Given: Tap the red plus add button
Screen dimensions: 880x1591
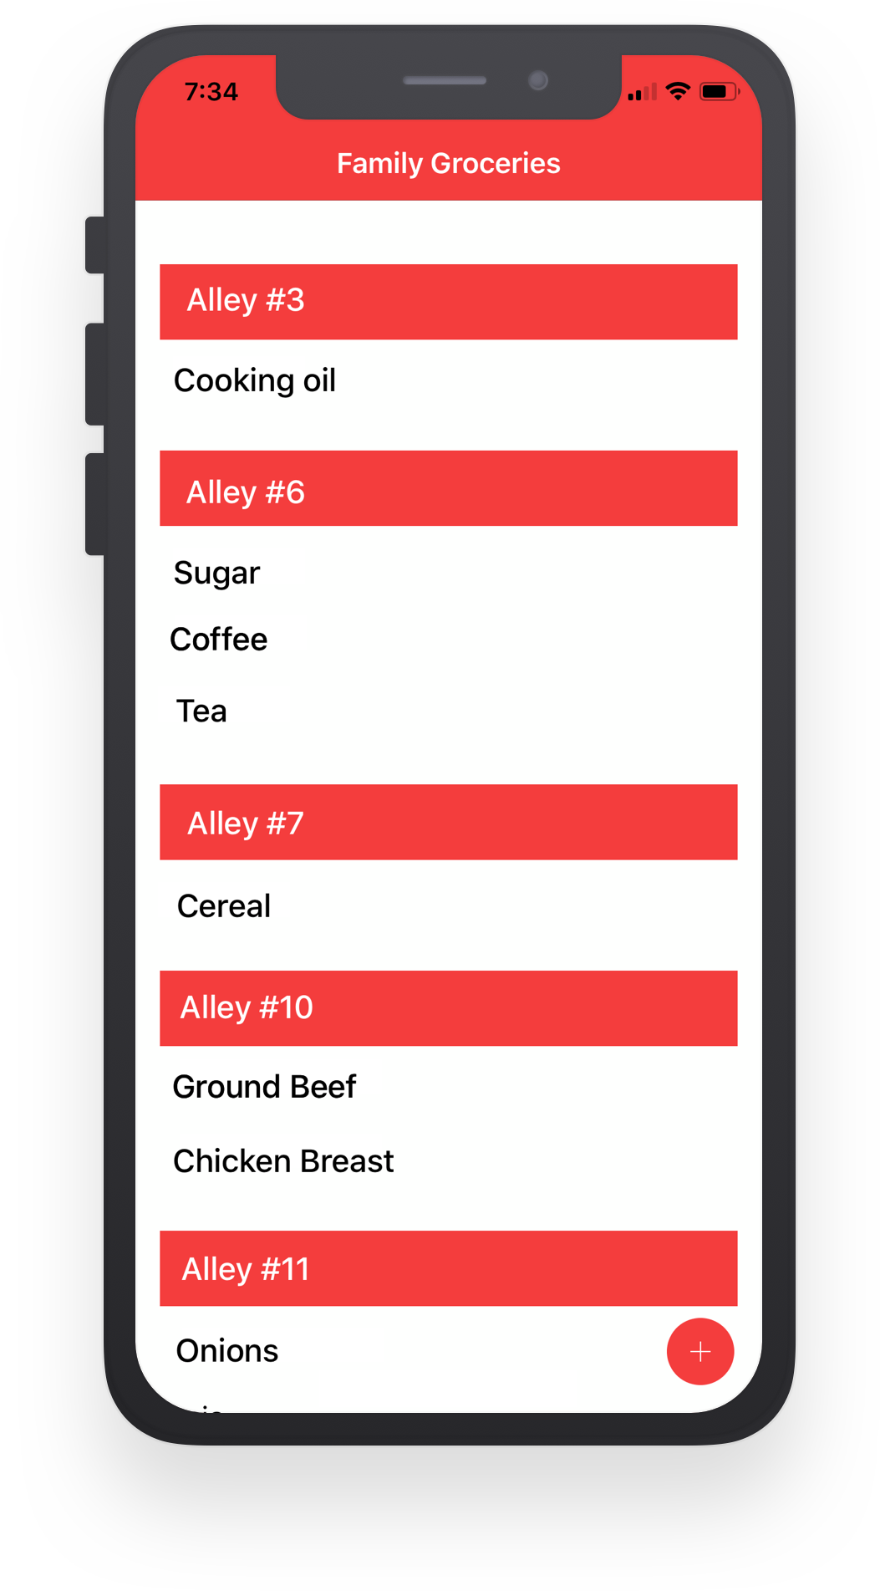Looking at the screenshot, I should (700, 1351).
